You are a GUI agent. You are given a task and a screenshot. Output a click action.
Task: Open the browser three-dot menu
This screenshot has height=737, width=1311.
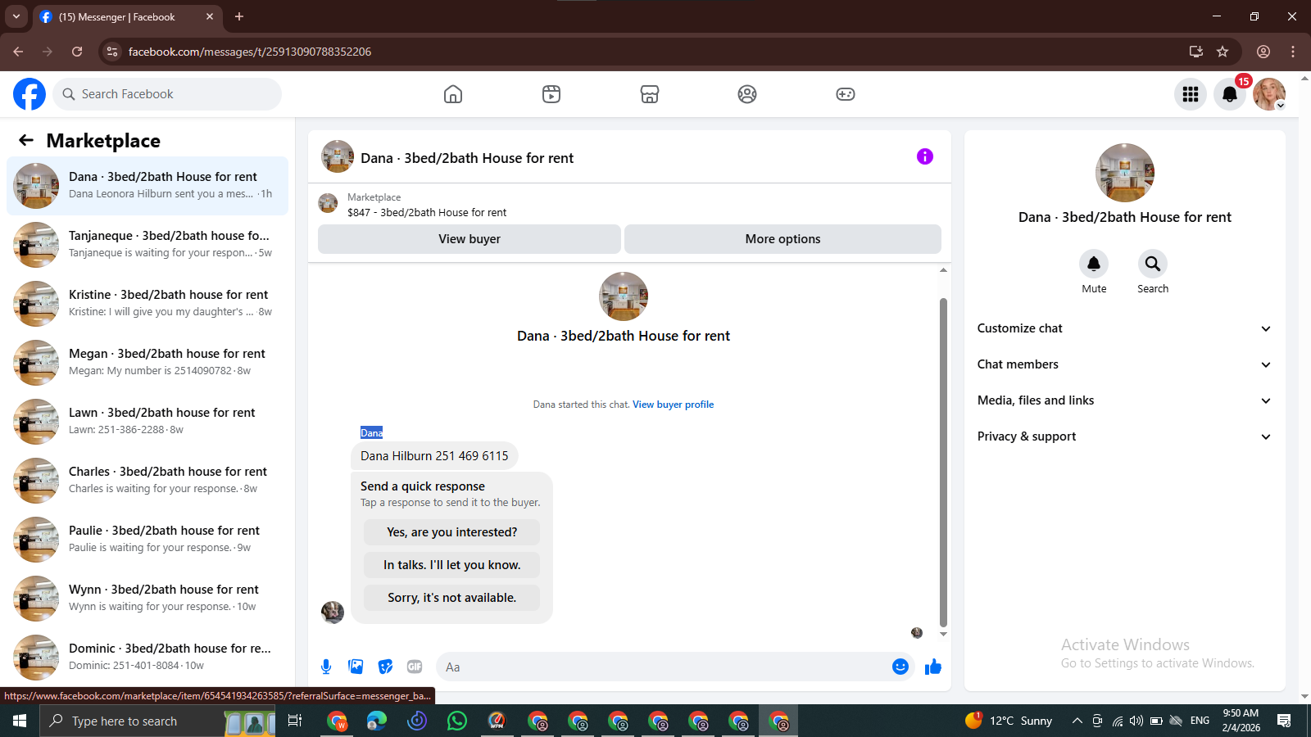click(x=1293, y=52)
